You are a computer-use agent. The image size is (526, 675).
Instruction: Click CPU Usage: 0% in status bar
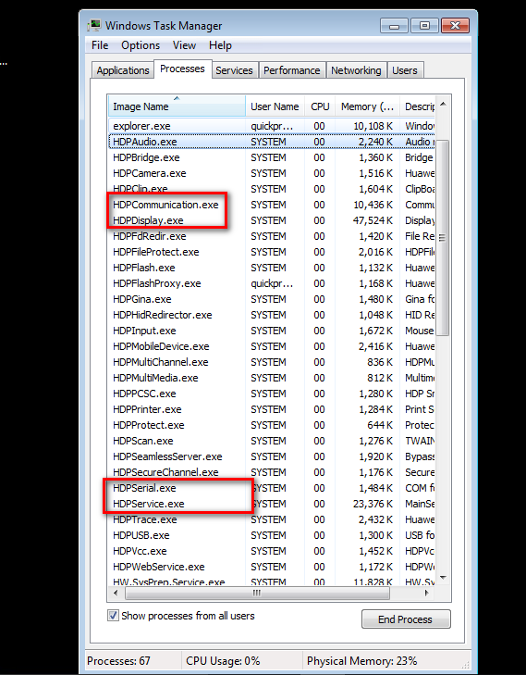click(x=223, y=661)
